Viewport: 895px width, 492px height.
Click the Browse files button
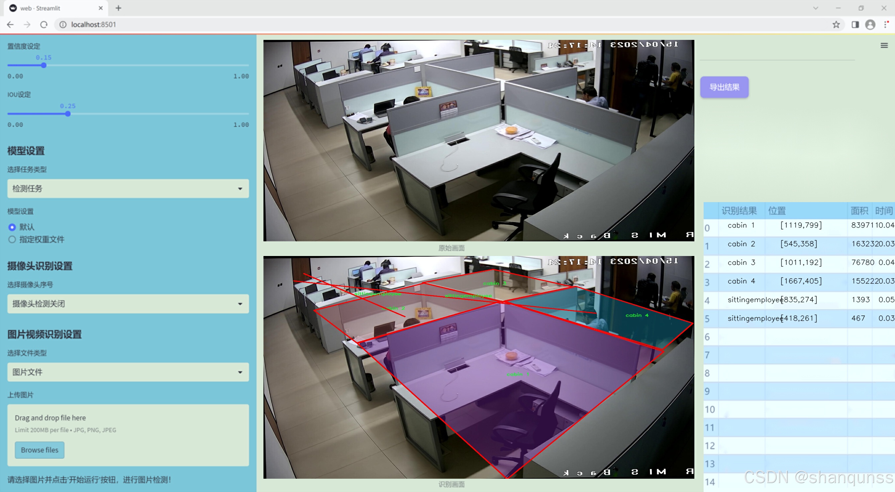40,450
